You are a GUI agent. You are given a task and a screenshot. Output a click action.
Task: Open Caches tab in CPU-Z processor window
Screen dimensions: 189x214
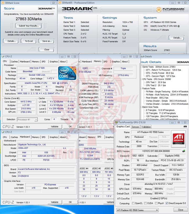pyautogui.click(x=14, y=62)
